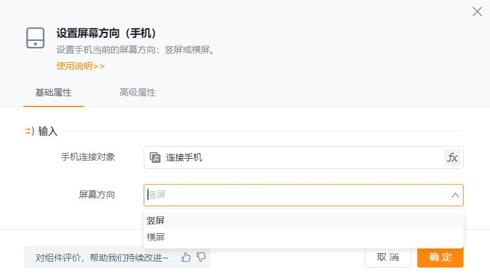
Task: Click the 手机连接对象 label
Action: pos(88,157)
